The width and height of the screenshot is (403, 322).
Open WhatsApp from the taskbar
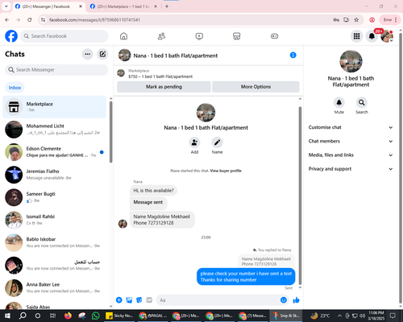coord(95,316)
